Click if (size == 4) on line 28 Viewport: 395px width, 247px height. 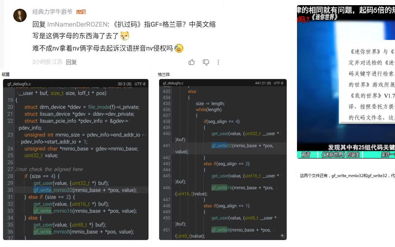[x=42, y=176]
